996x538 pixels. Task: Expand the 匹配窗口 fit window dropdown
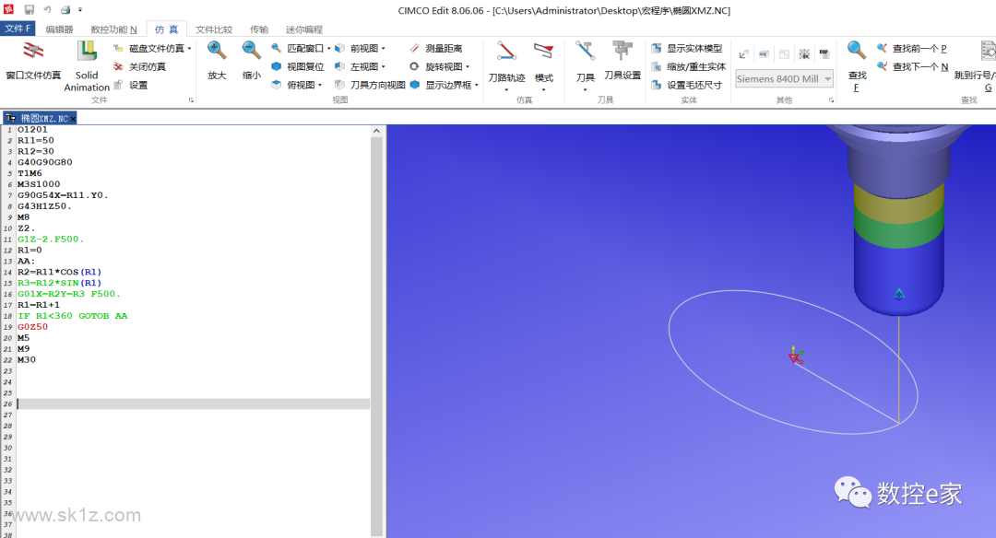pos(329,48)
